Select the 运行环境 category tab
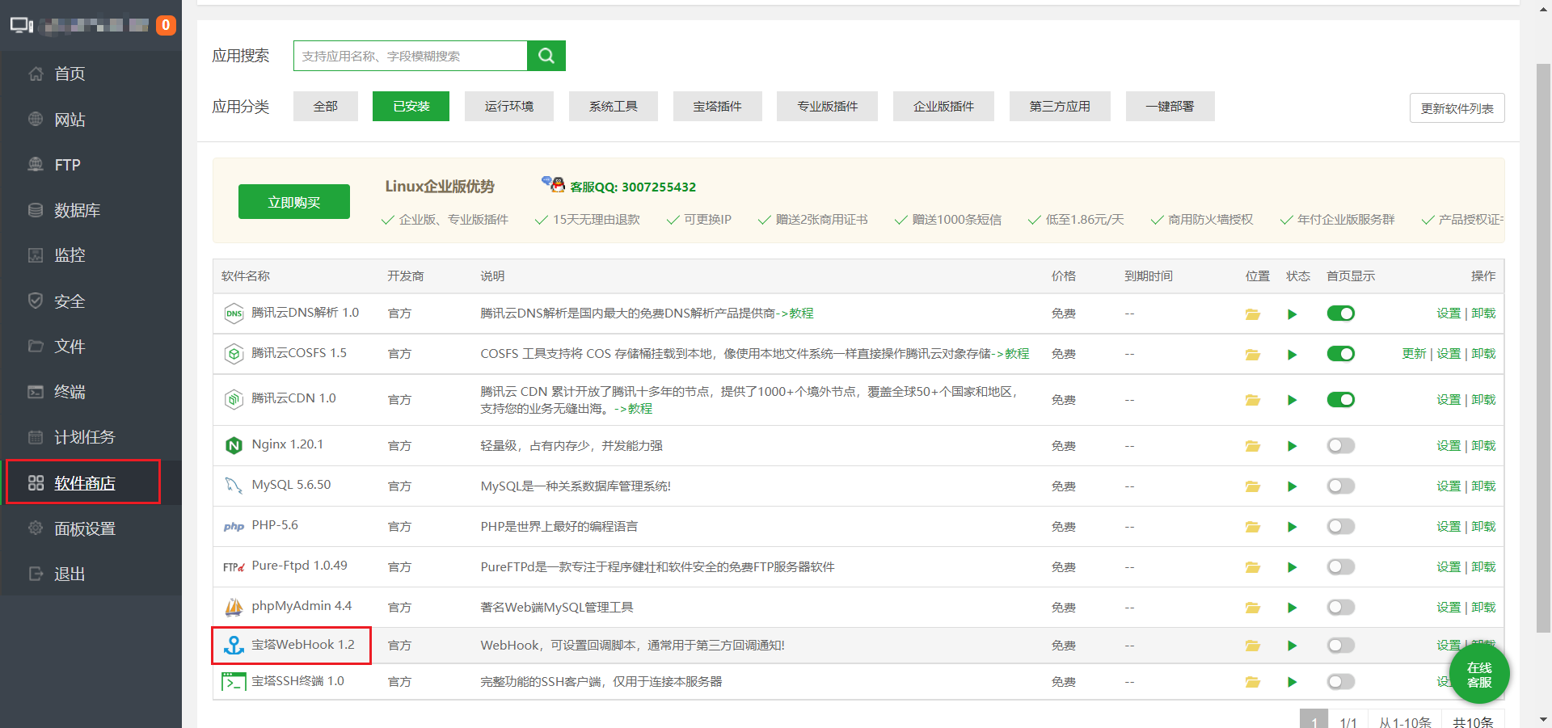Viewport: 1552px width, 728px height. click(509, 106)
